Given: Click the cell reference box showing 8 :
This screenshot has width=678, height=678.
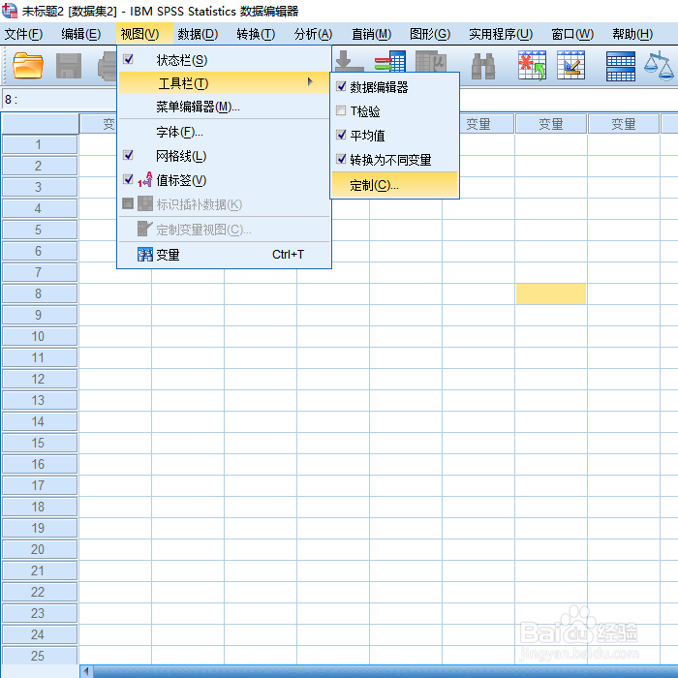Looking at the screenshot, I should tap(59, 100).
